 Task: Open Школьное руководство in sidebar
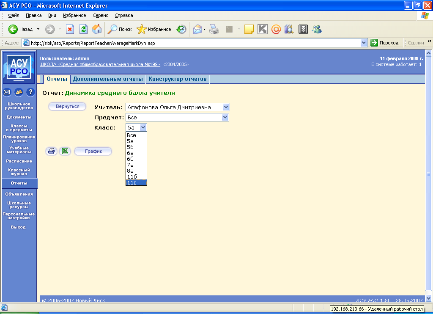coord(19,106)
